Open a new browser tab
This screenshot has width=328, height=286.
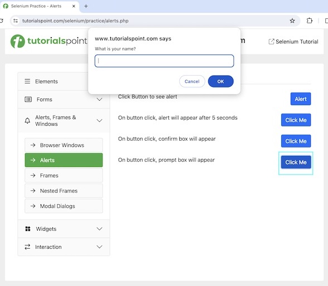[x=86, y=6]
